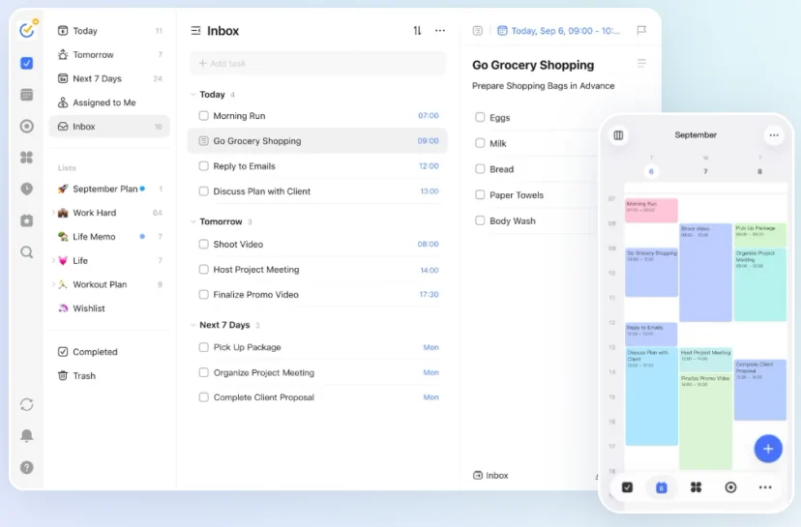
Task: Open the Habit clock icon in left rail
Action: pos(26,189)
